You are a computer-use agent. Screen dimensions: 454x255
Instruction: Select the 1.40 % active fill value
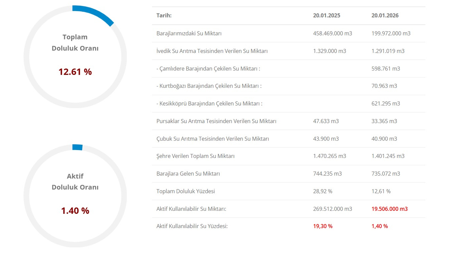coord(75,211)
